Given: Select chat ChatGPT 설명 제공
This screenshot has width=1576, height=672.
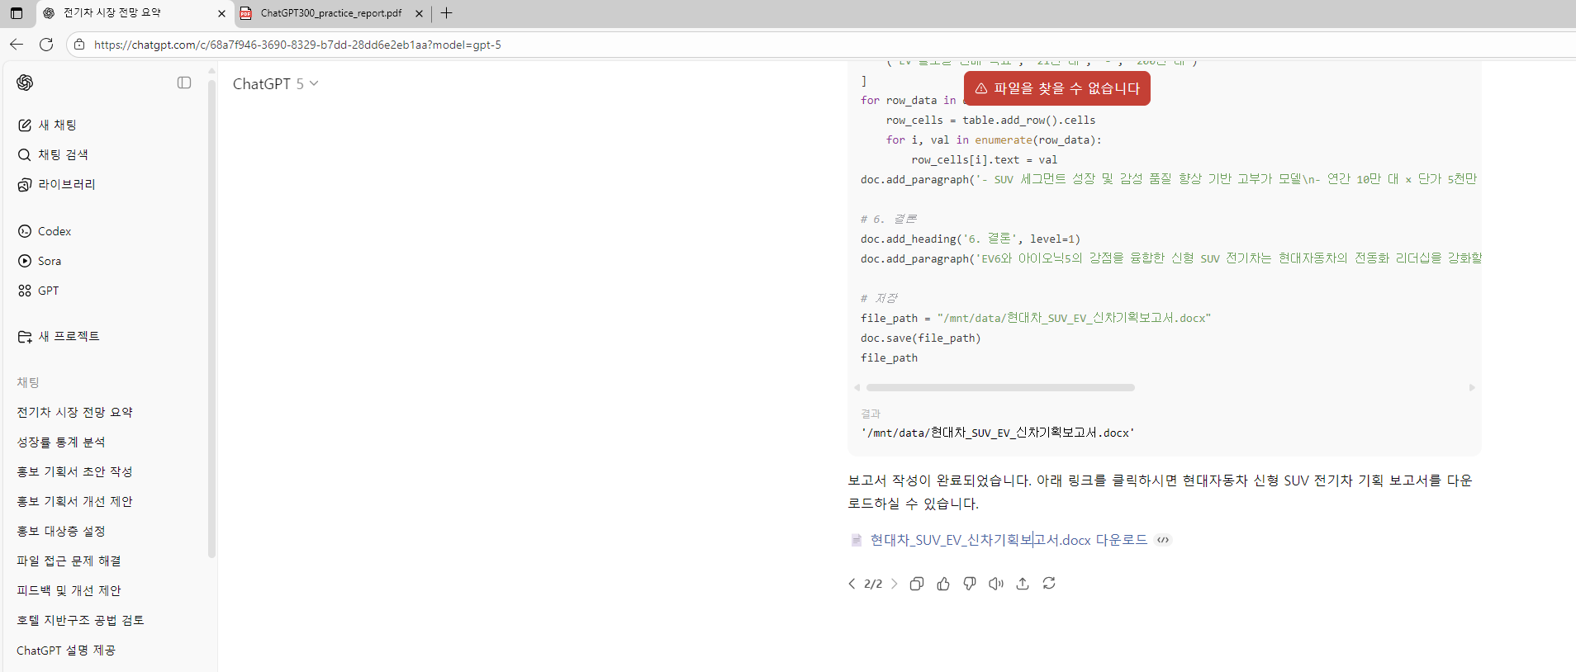Looking at the screenshot, I should (x=66, y=651).
